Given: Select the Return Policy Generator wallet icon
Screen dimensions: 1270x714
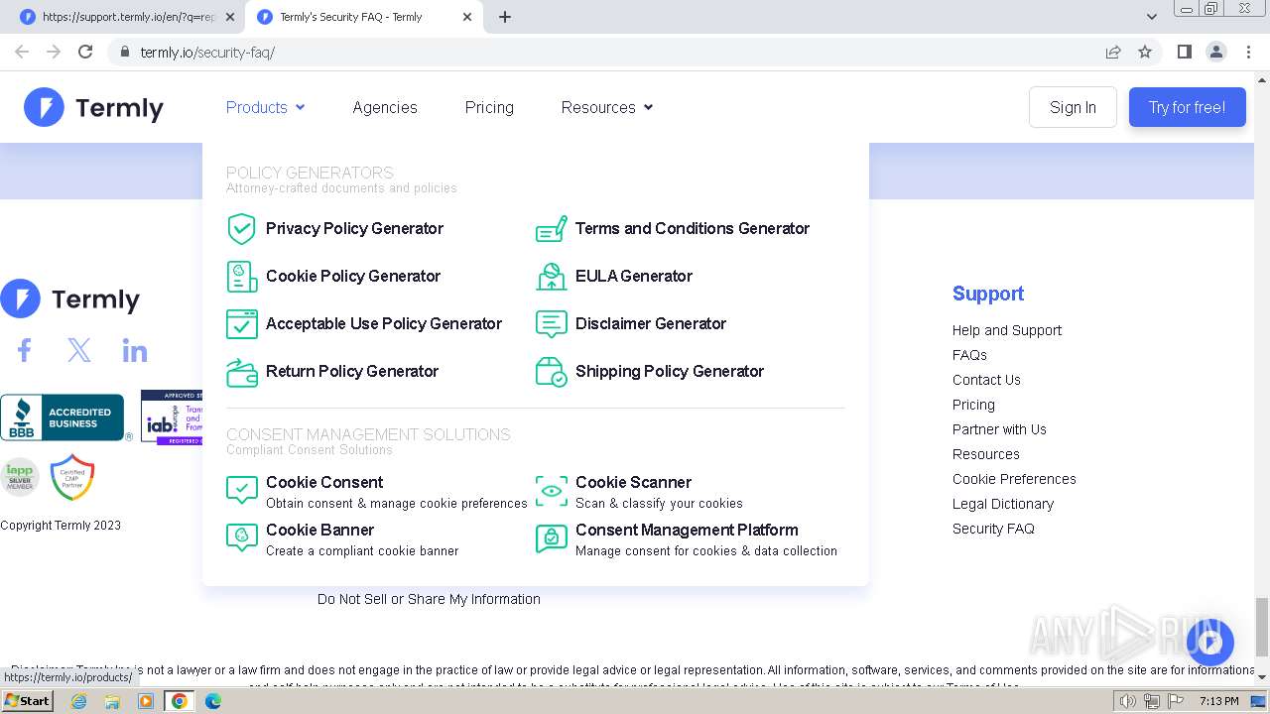Looking at the screenshot, I should (241, 372).
